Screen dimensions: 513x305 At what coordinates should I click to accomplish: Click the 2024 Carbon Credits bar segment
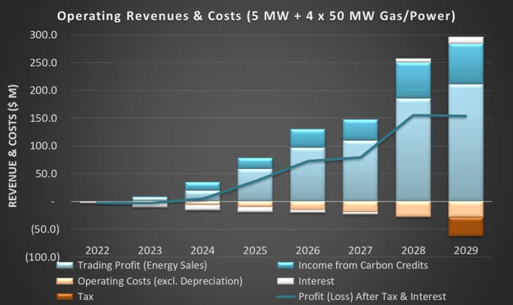203,186
